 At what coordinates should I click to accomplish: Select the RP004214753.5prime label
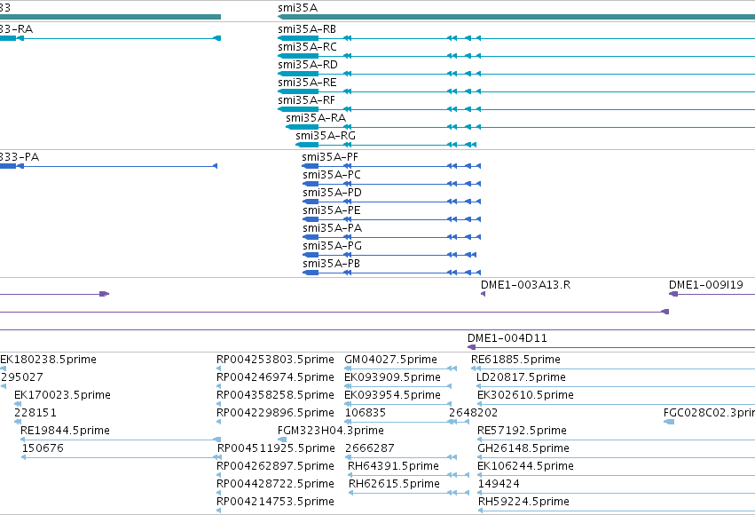275,502
